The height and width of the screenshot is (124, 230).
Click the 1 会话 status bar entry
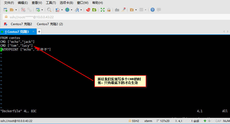[x=195, y=121]
